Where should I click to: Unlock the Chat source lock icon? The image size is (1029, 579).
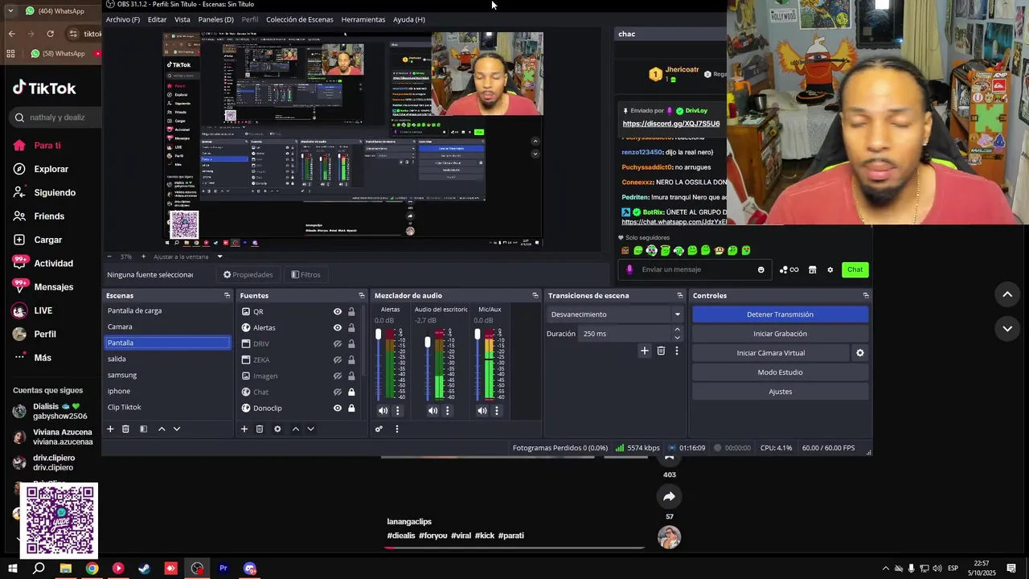tap(351, 392)
